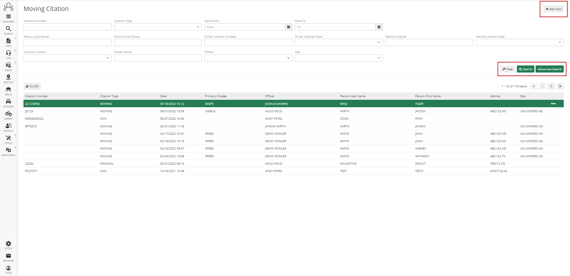This screenshot has width=570, height=276.
Task: Open the Message envelope icon
Action: 8,256
